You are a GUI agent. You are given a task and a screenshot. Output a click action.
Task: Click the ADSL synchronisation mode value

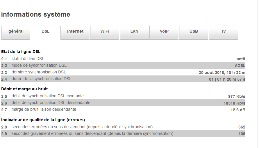[240, 66]
